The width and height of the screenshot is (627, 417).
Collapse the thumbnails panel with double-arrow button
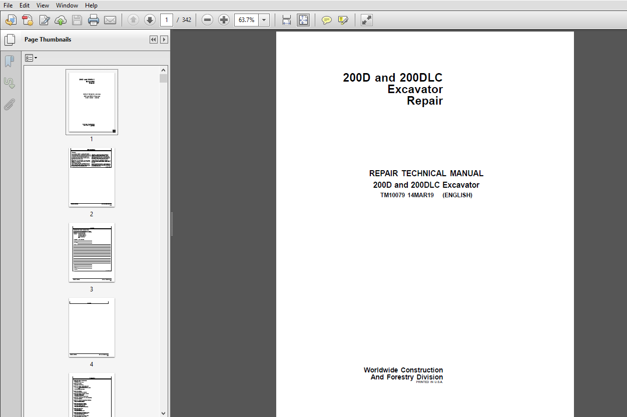point(154,40)
